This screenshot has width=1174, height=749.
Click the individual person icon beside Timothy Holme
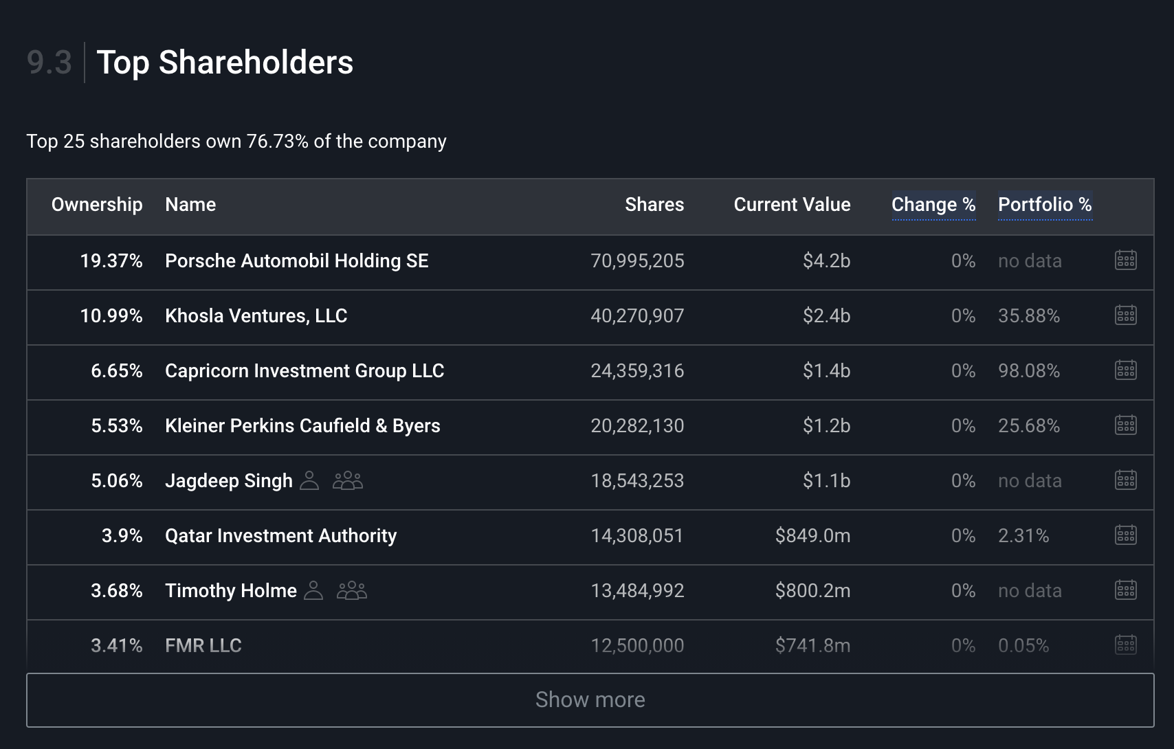click(313, 590)
